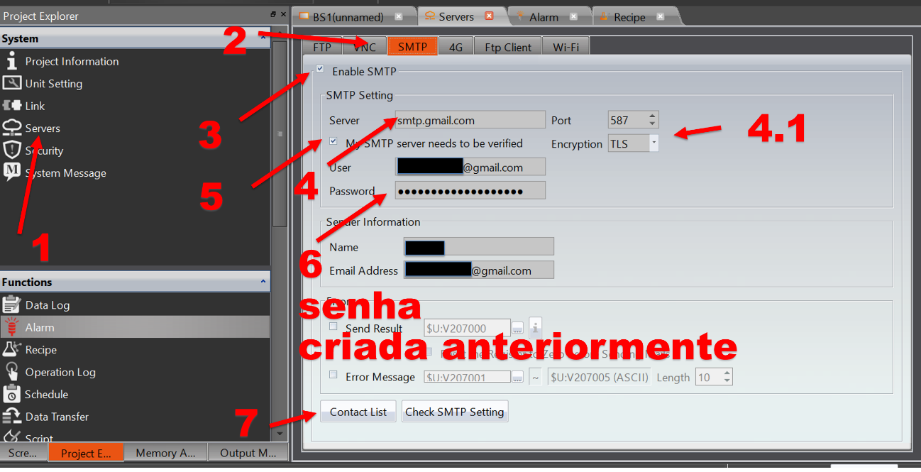
Task: Open Schedule calendar icon
Action: (x=11, y=394)
